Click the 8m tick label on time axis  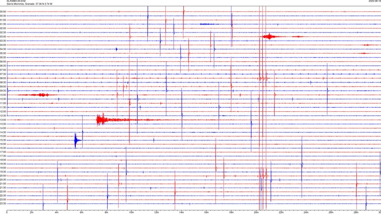coord(106,212)
